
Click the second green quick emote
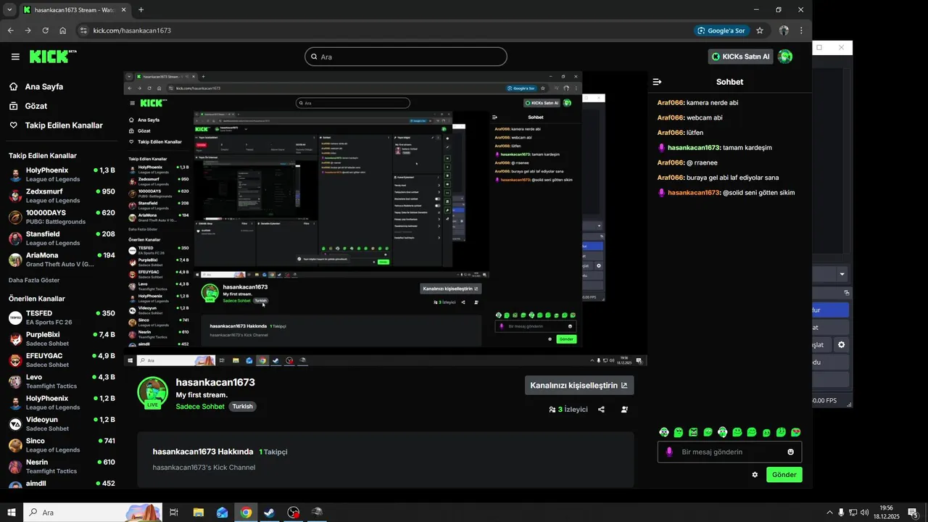(x=679, y=432)
